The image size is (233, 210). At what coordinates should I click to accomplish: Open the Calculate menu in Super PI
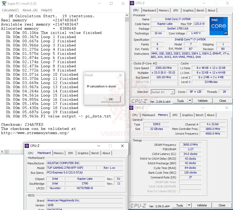coord(10,10)
